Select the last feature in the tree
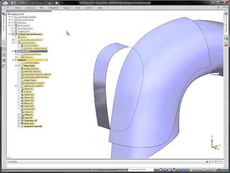The image size is (230, 173). [x=33, y=126]
